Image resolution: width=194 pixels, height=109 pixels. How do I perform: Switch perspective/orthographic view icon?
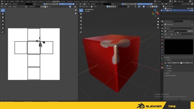coord(158,28)
